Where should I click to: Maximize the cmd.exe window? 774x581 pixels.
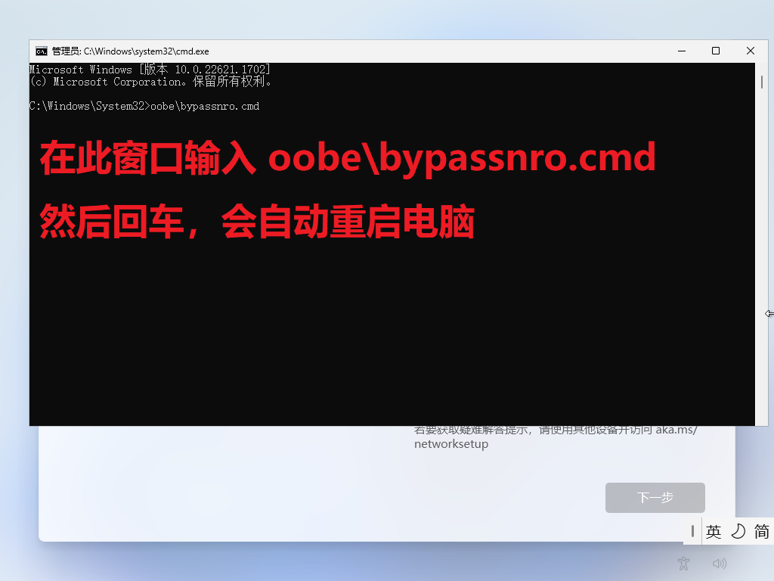(x=716, y=51)
